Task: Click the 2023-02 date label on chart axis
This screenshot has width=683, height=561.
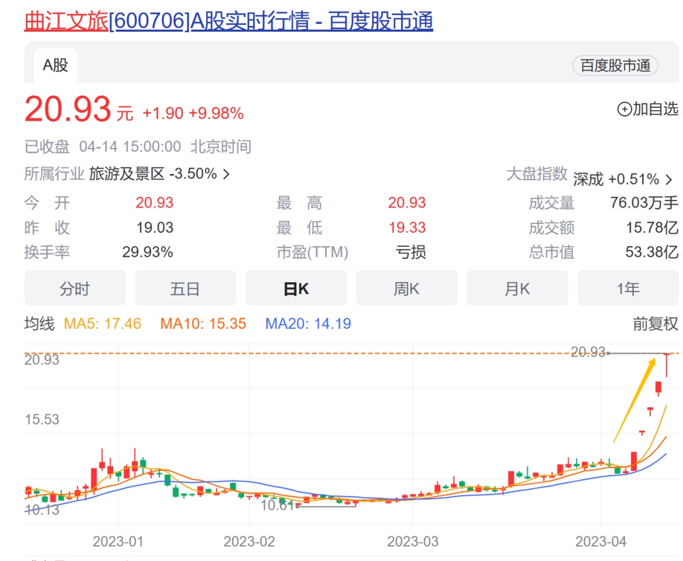Action: (249, 541)
